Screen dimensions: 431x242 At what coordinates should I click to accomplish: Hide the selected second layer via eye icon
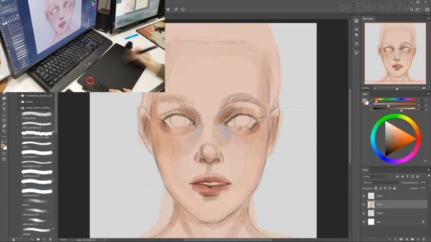364,204
